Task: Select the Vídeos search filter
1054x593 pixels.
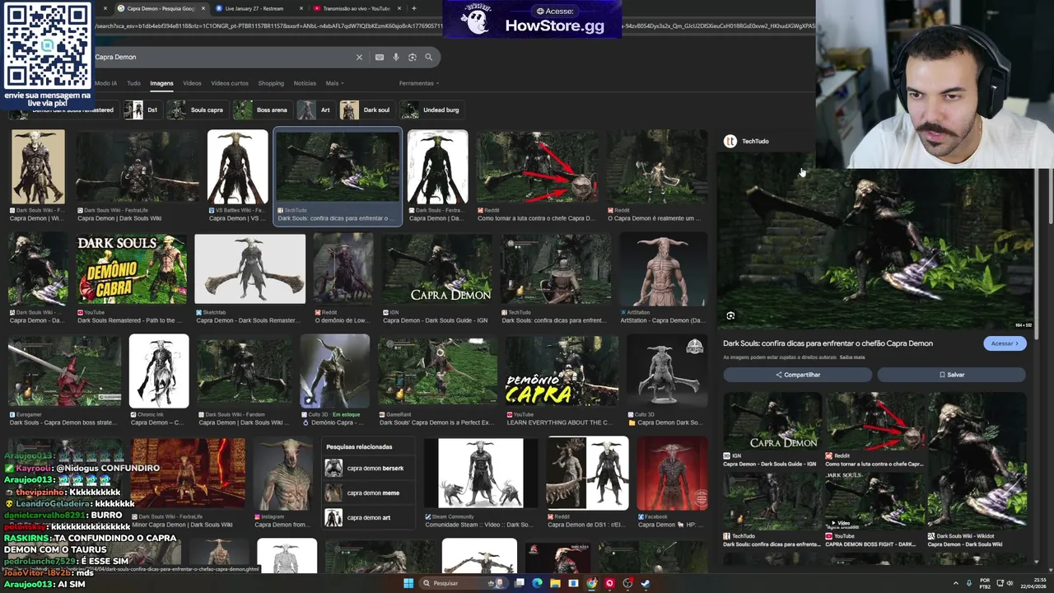Action: (x=192, y=83)
